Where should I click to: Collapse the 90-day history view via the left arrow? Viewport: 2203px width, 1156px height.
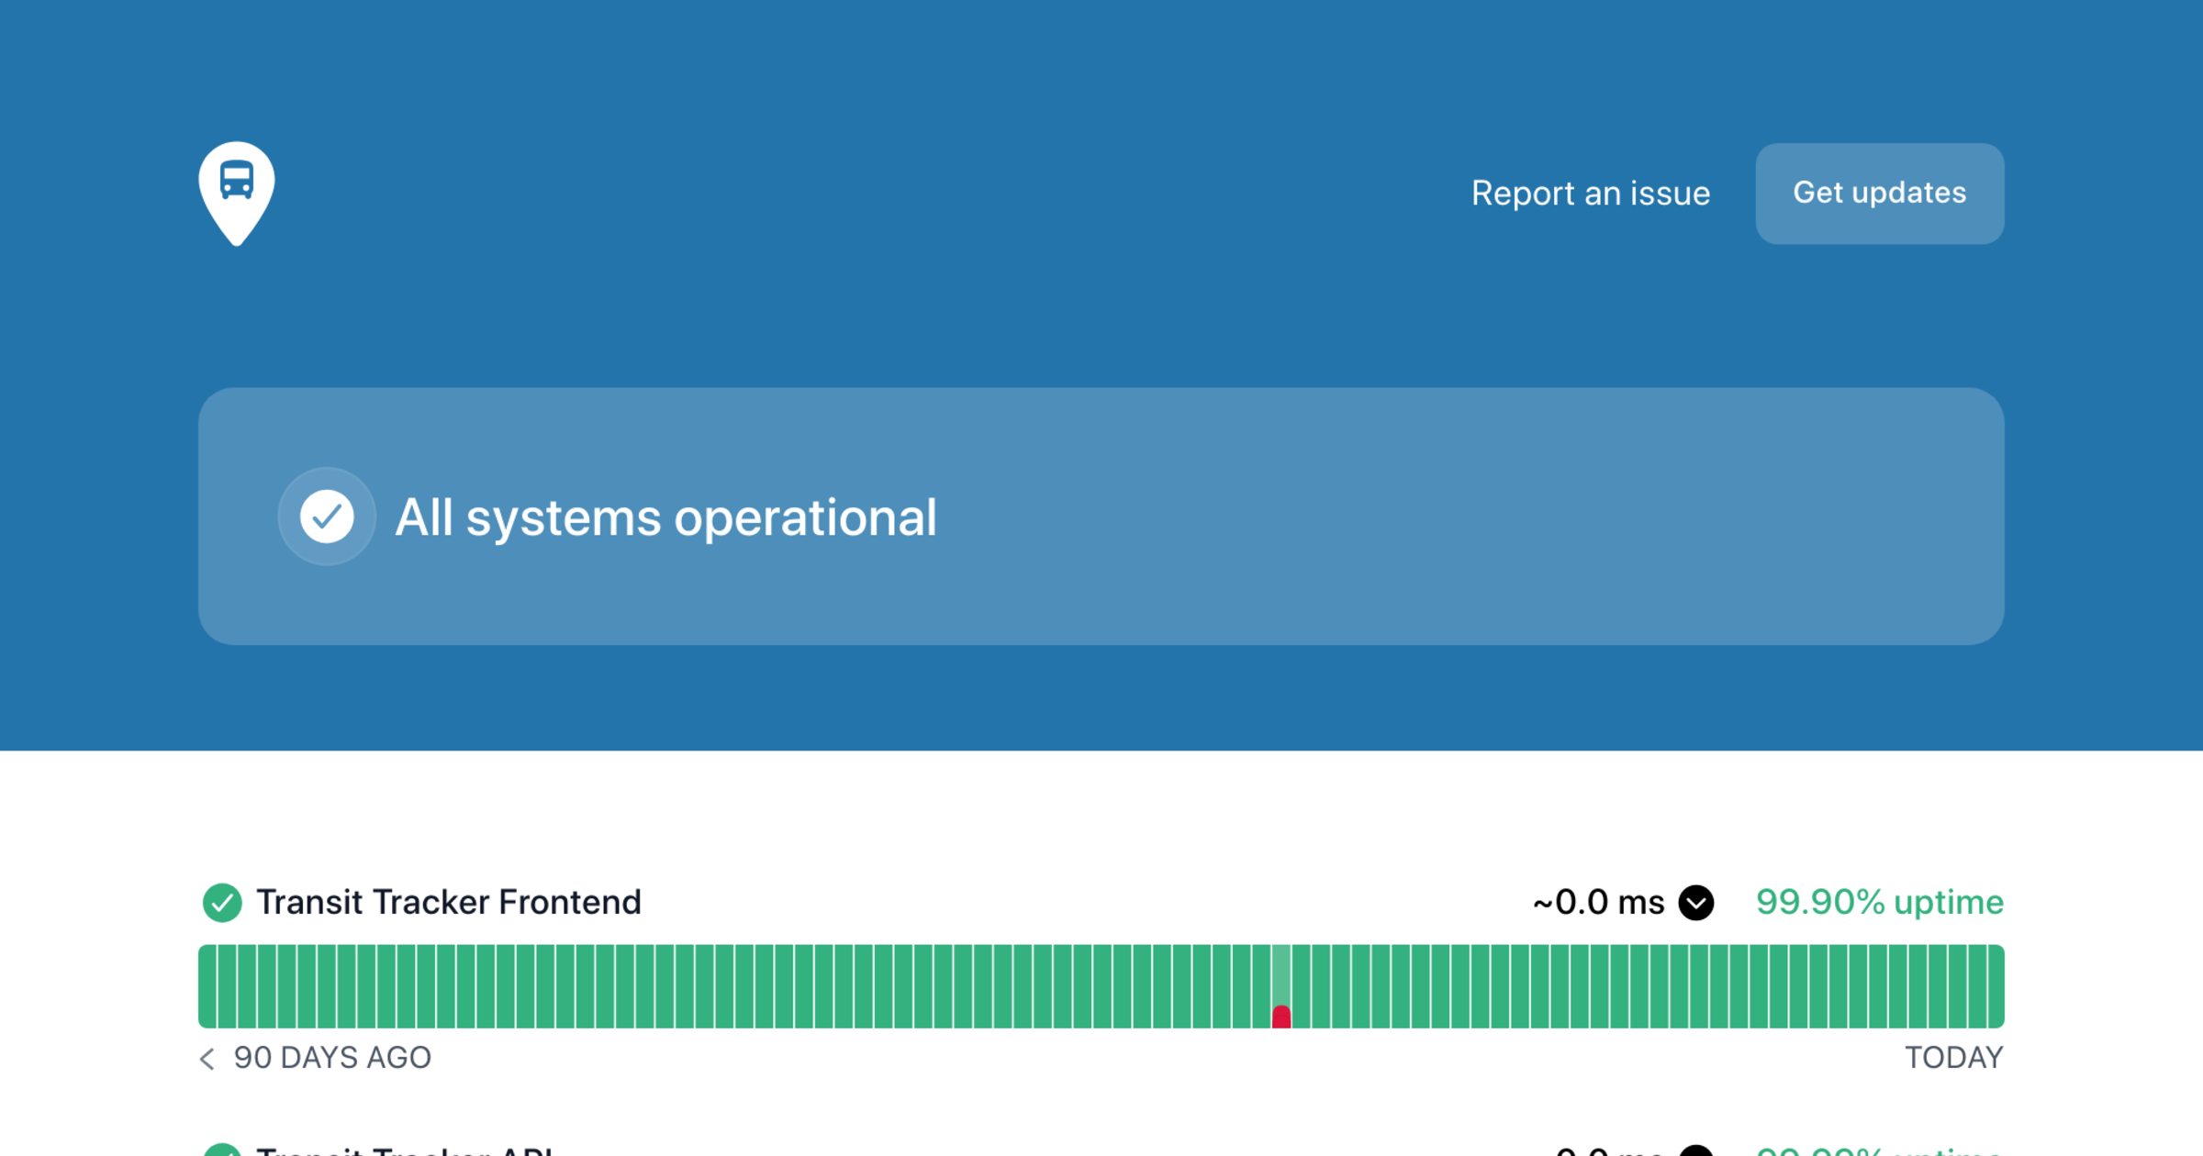pos(206,1059)
